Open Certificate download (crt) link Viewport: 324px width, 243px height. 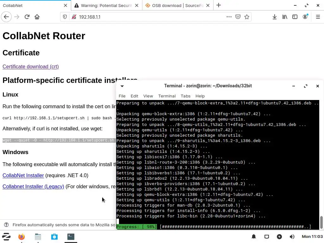(31, 66)
